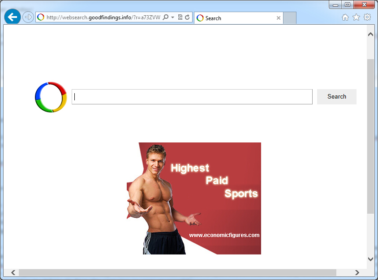378x280 pixels.
Task: Open a new tab
Action: pos(289,18)
